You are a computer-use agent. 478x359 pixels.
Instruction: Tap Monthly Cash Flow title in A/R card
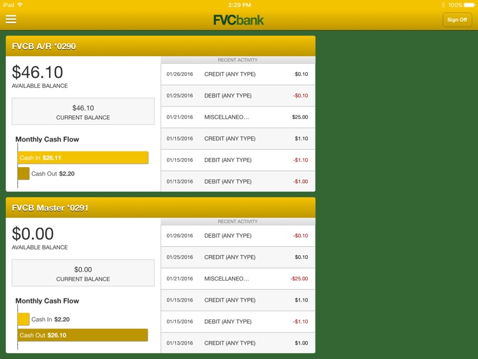click(x=47, y=140)
